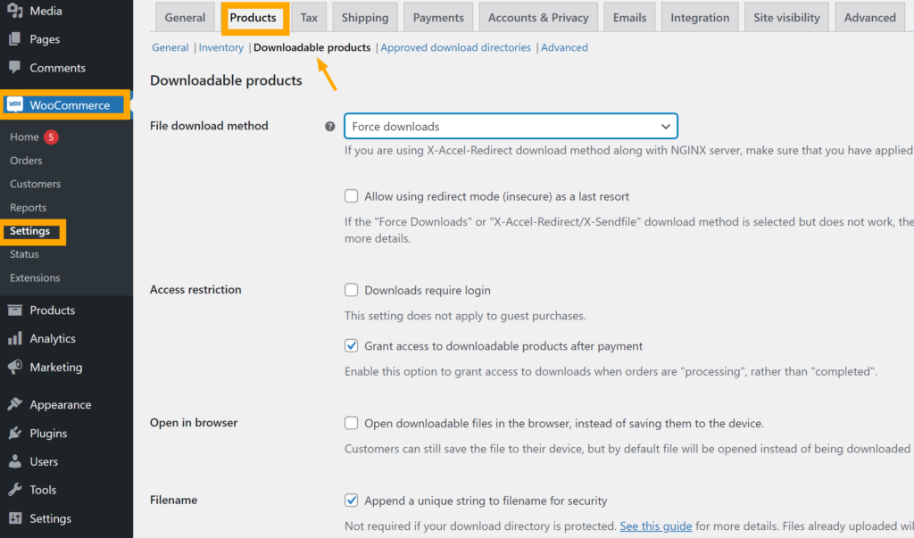Follow the 'See this guide' link
This screenshot has height=538, width=914.
[x=656, y=526]
